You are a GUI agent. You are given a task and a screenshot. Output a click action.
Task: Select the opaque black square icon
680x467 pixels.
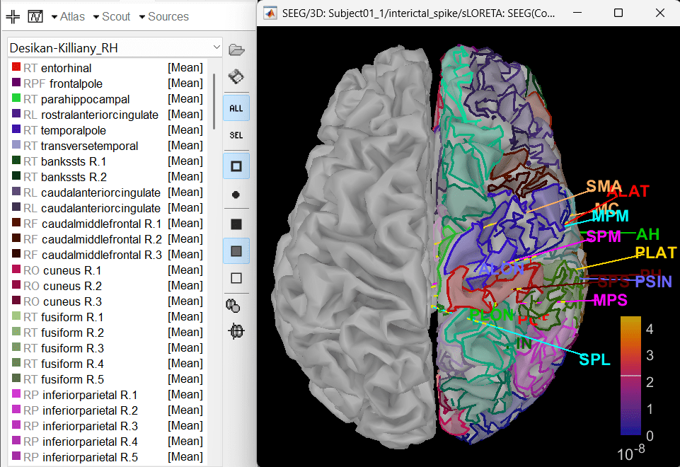tap(236, 224)
